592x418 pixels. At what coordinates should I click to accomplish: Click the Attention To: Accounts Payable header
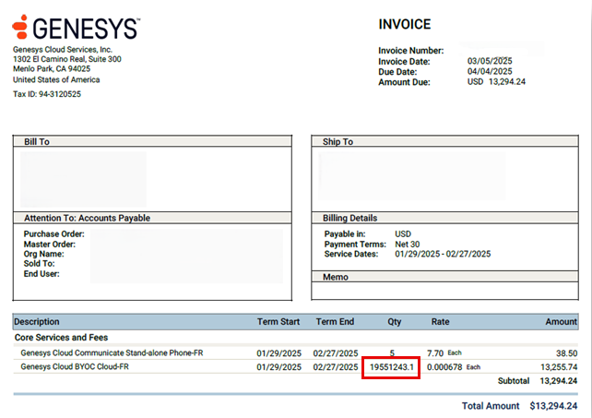(86, 219)
